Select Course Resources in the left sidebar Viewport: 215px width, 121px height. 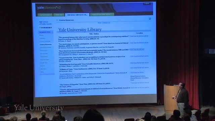click(x=46, y=44)
